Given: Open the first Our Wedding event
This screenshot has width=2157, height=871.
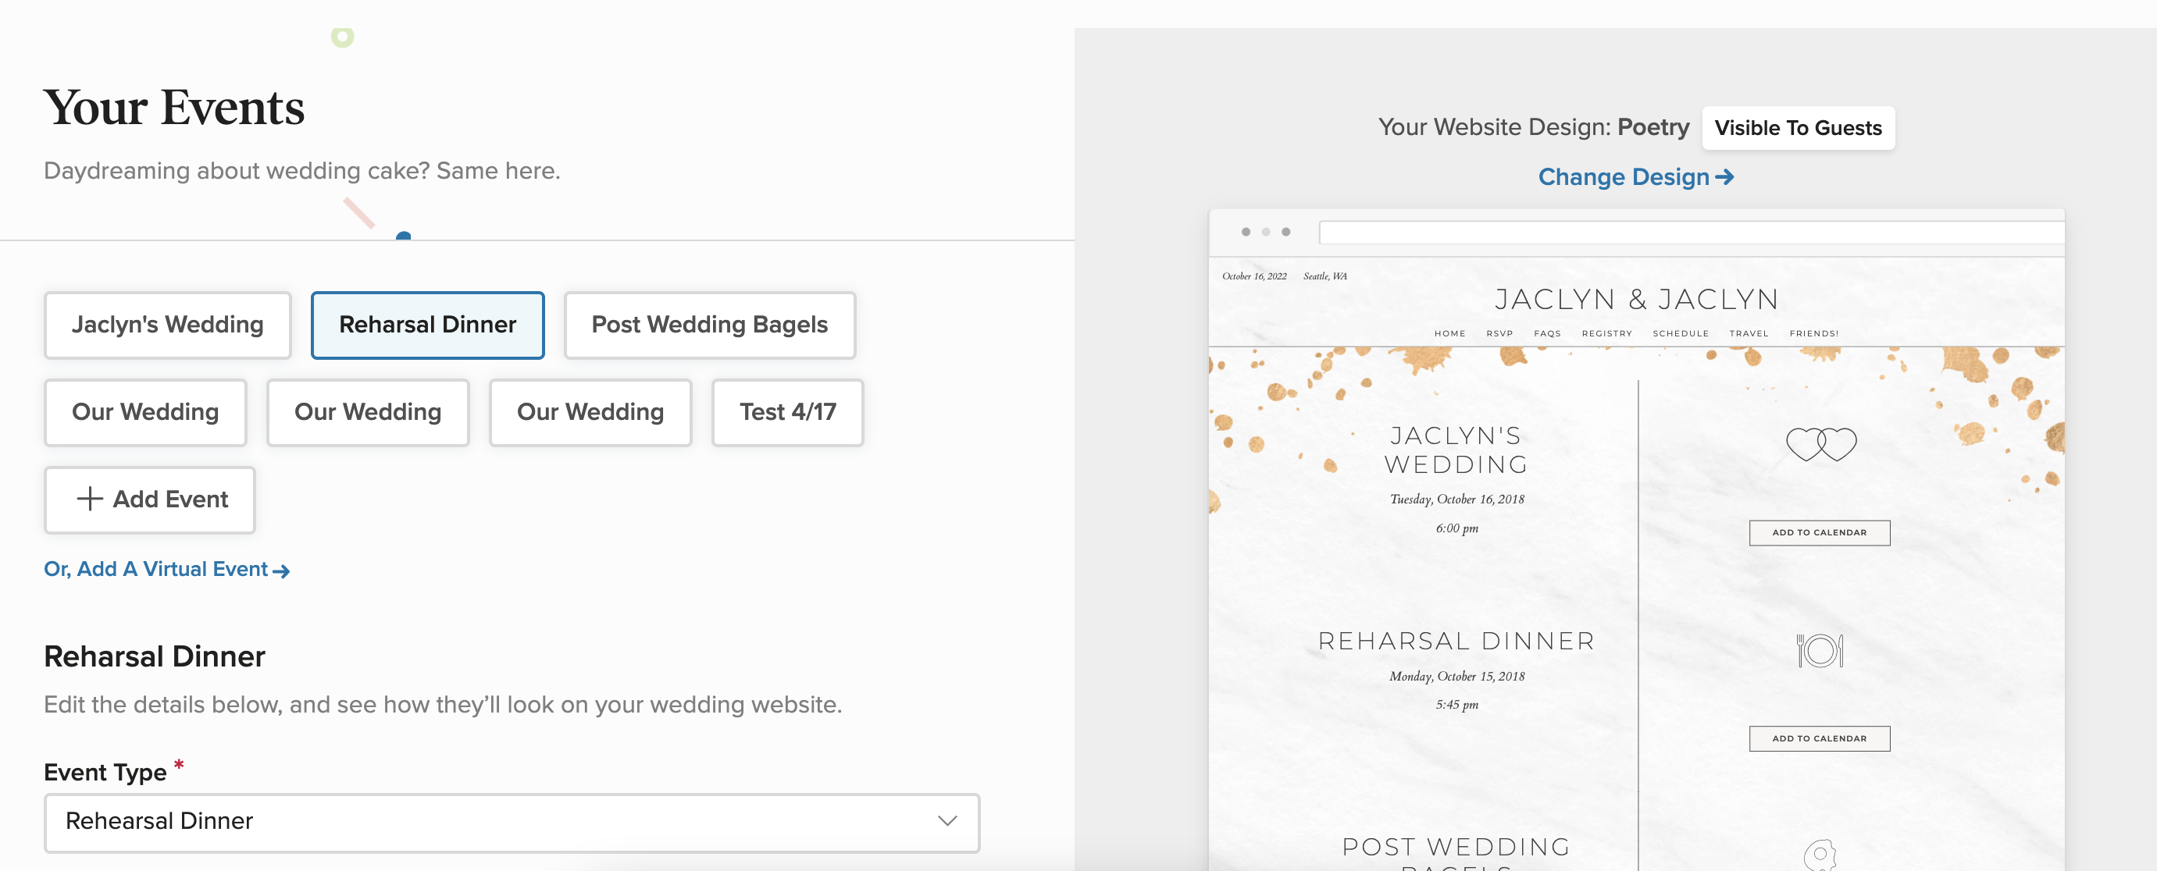Looking at the screenshot, I should [x=144, y=413].
